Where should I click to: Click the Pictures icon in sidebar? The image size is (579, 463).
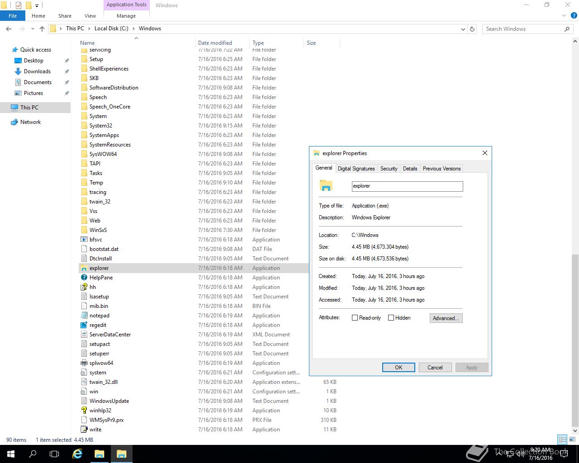pyautogui.click(x=18, y=93)
